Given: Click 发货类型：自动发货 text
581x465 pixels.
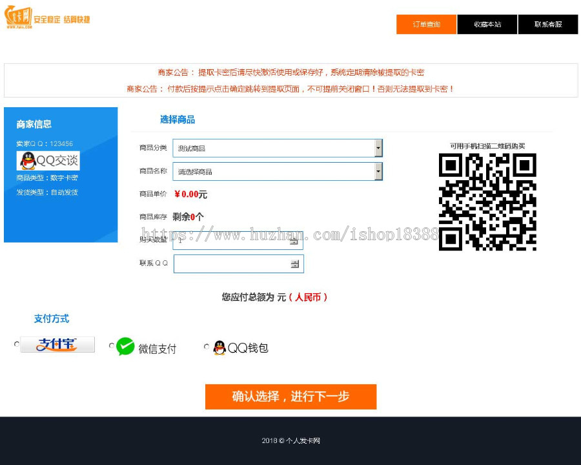Looking at the screenshot, I should 47,192.
